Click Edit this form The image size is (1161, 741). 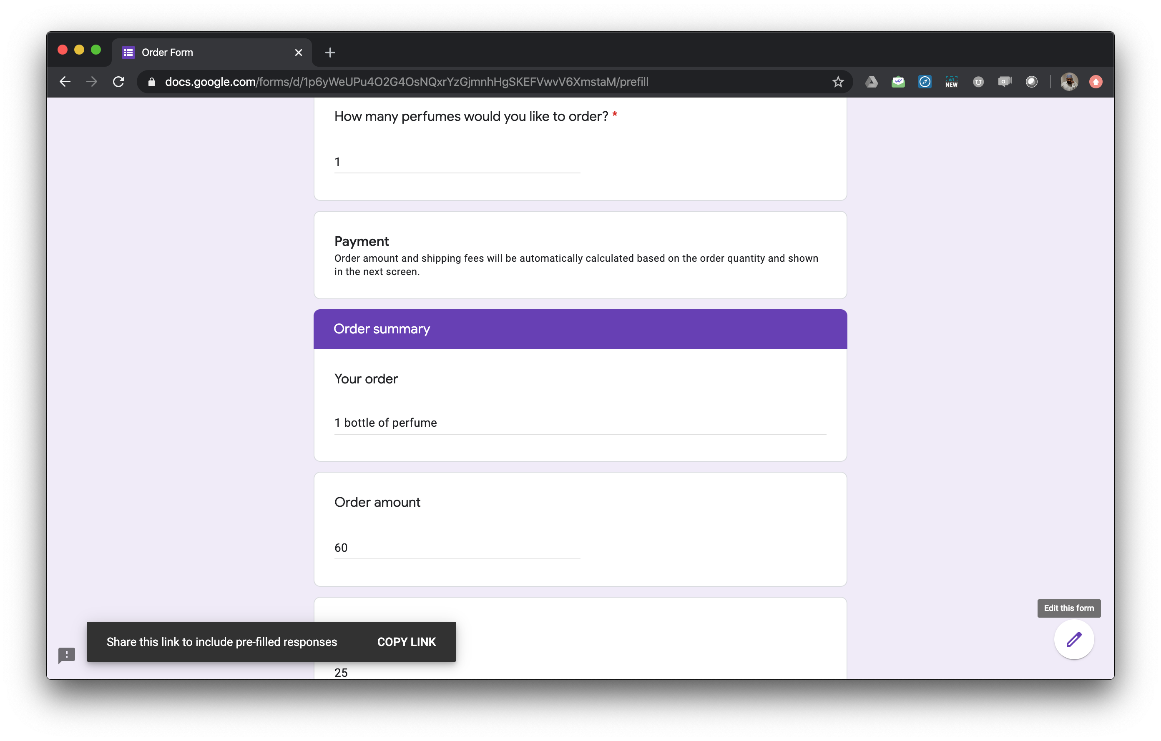tap(1068, 608)
